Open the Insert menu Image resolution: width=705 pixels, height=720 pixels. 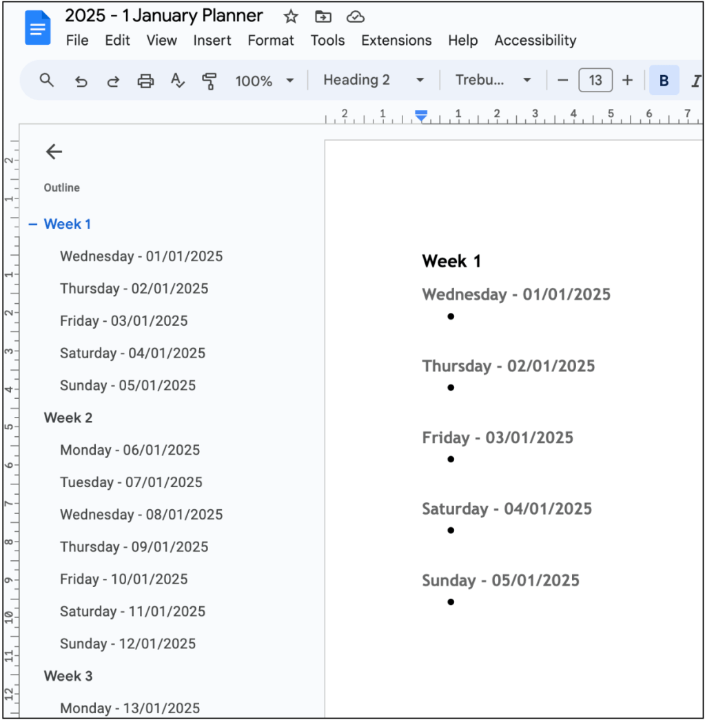click(x=212, y=41)
